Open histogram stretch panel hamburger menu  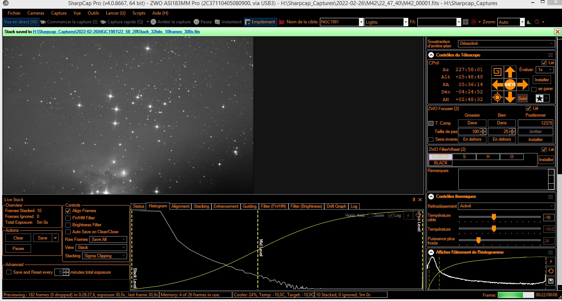click(550, 252)
